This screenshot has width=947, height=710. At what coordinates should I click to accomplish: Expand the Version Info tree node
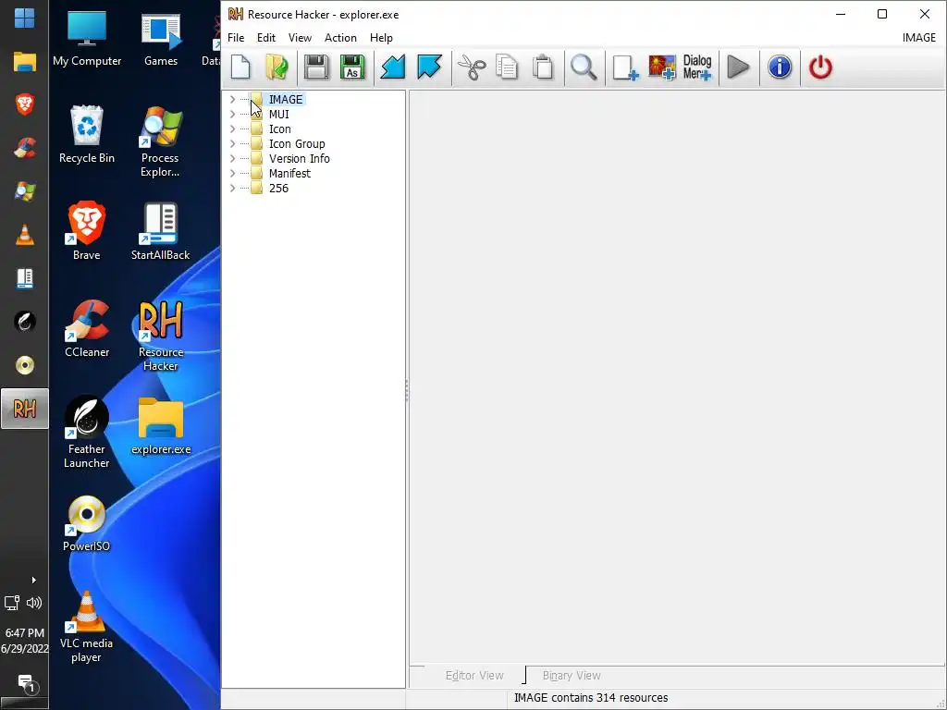232,158
